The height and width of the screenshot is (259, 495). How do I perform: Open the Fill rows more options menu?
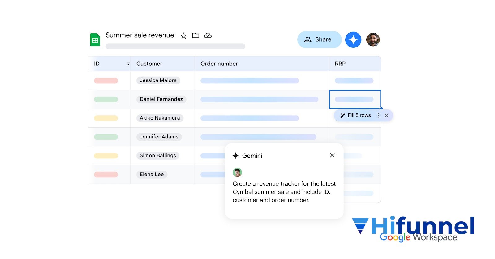[x=379, y=115]
